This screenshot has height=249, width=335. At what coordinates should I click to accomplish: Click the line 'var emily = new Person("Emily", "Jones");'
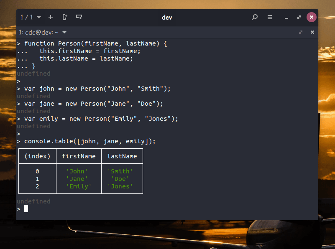(101, 119)
